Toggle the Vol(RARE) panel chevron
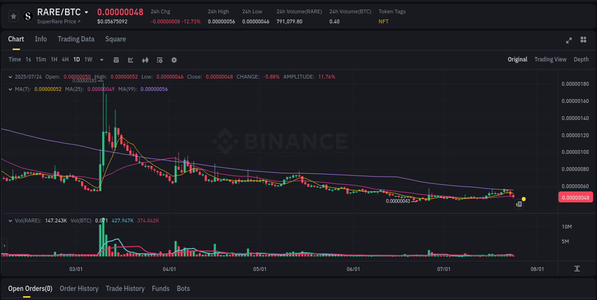 (x=11, y=220)
